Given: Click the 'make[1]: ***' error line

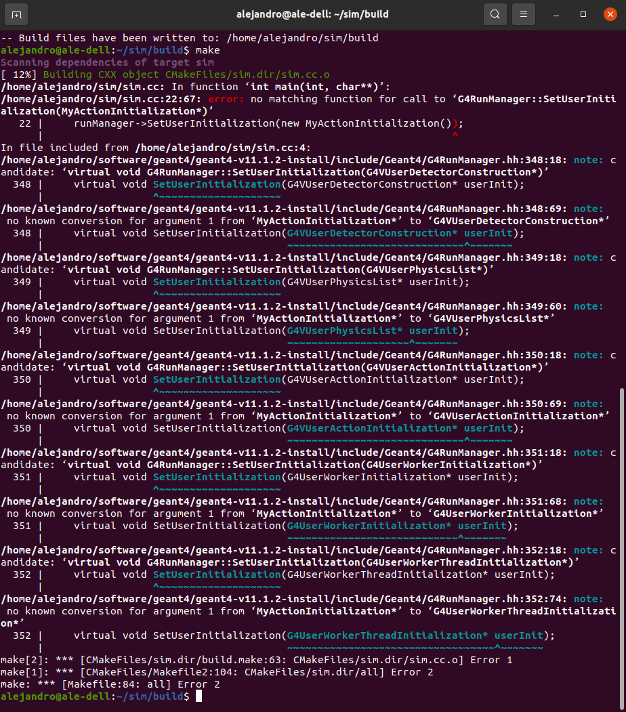Looking at the screenshot, I should click(x=217, y=673).
